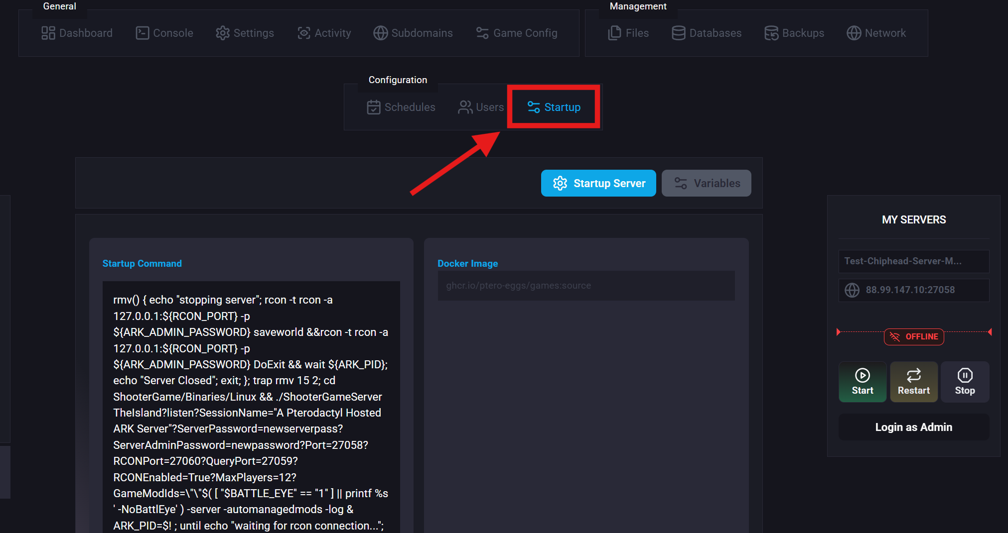Click the Activity scan icon

click(x=304, y=33)
